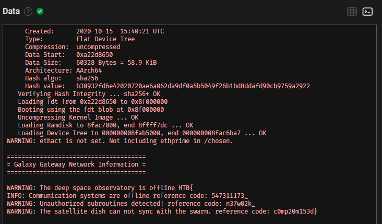
Task: Select the terminal console view icon
Action: (367, 11)
